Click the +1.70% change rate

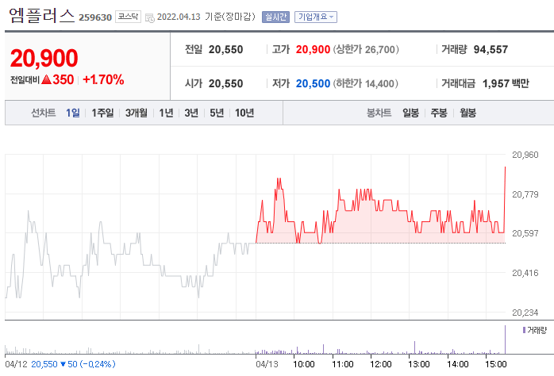103,80
